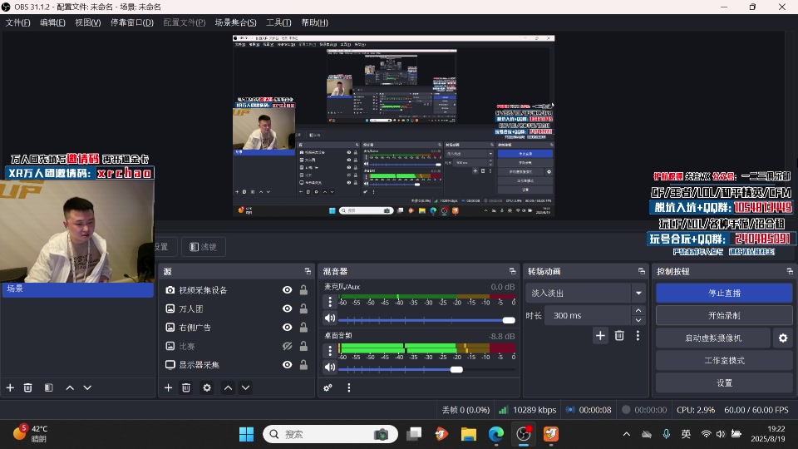Open the 淡入淡出 transition dropdown
The width and height of the screenshot is (798, 449).
click(x=584, y=294)
